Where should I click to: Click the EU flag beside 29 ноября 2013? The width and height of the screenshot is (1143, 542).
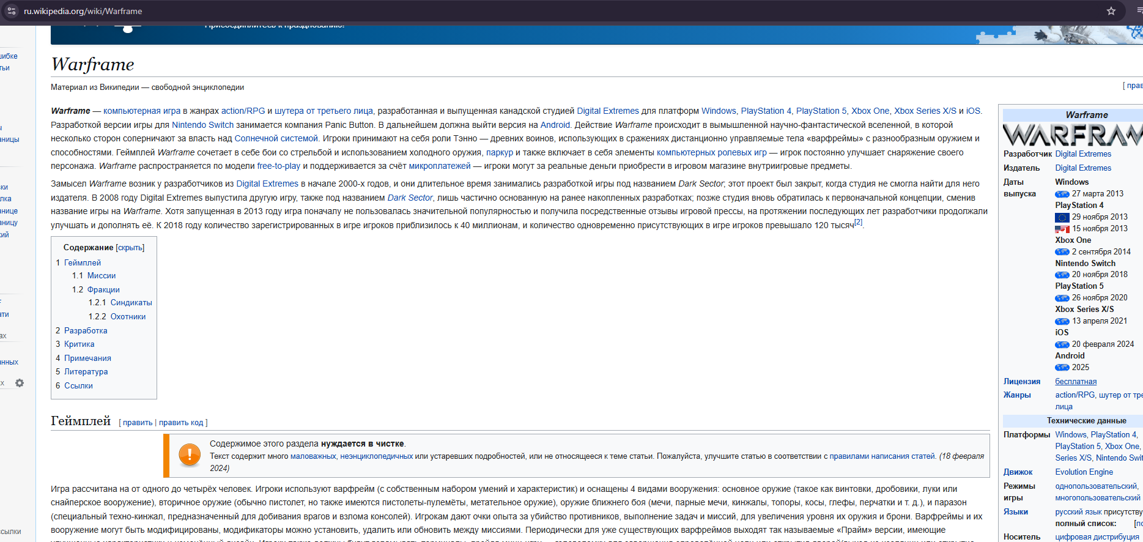tap(1062, 217)
